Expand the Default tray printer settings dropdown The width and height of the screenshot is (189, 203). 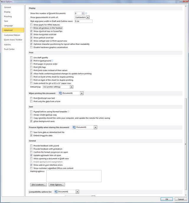coord(71,87)
